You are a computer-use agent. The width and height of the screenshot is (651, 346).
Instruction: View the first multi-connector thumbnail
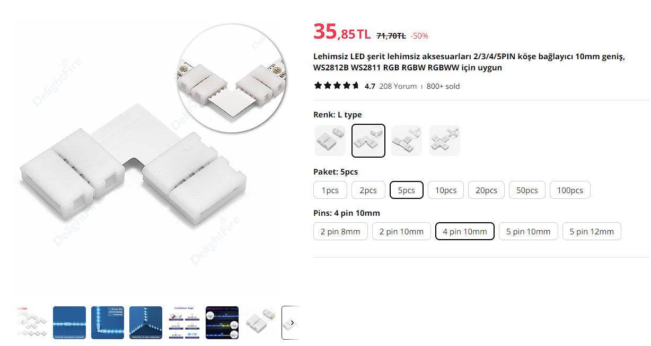(31, 323)
